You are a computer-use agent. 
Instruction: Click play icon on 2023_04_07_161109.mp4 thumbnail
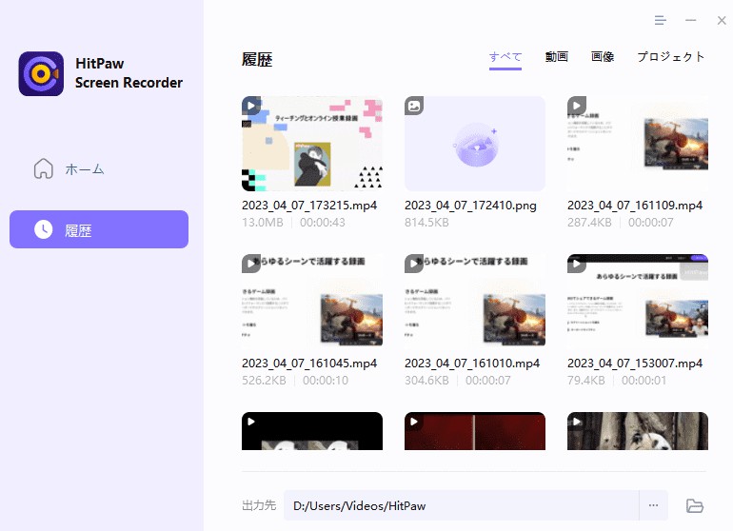[x=577, y=106]
